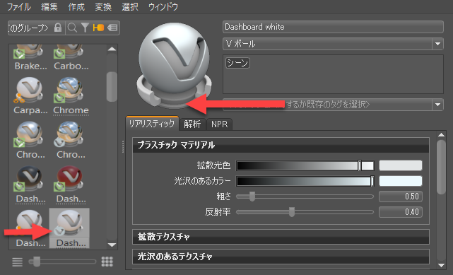Click properties panel scroll down arrow

(441, 265)
